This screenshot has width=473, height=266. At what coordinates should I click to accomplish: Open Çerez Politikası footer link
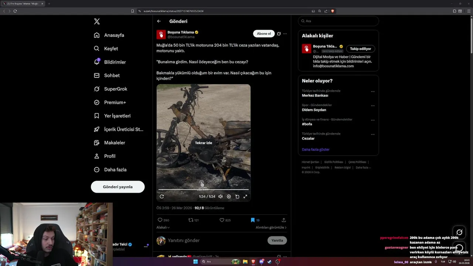click(357, 162)
